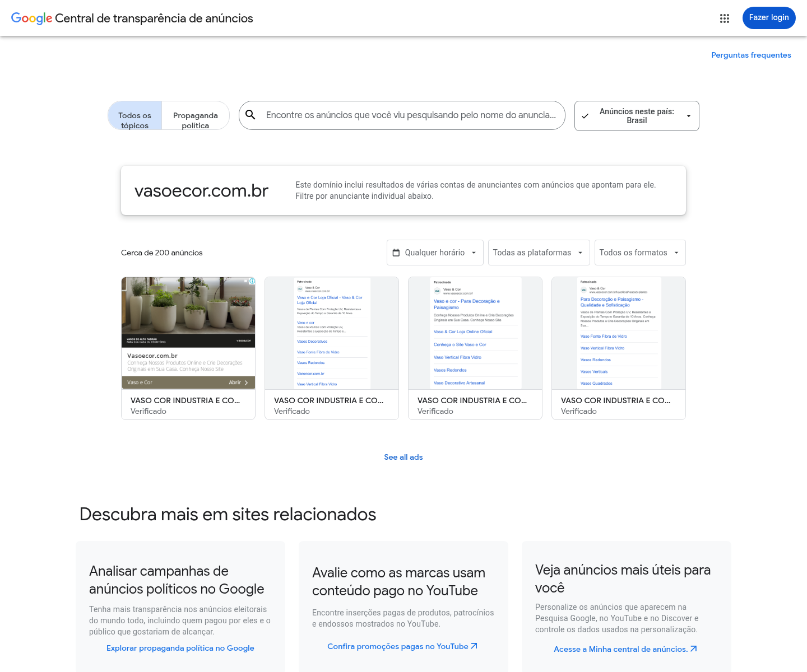Click the Cerca de 200 anúncios text
Screen dimensions: 807x672
coord(162,253)
